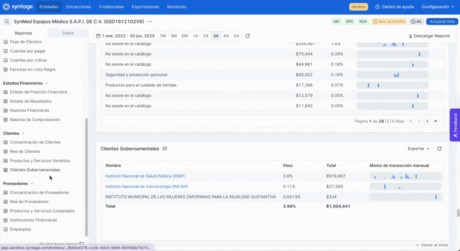Viewport: 460px width, 251px height.
Task: Click the Balanza de Comprobación icon
Action: 5,120
